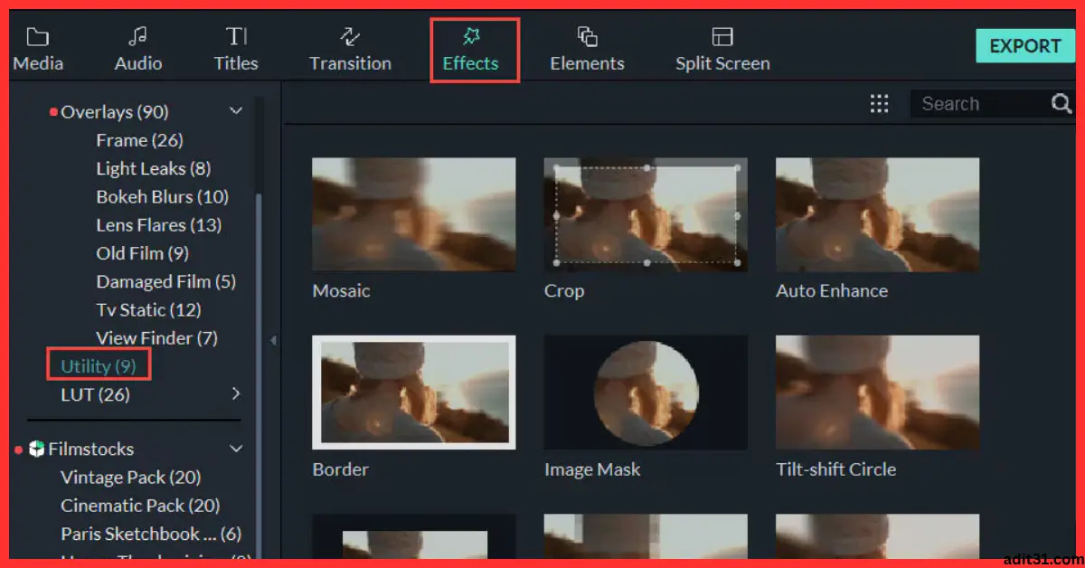The height and width of the screenshot is (568, 1085).
Task: Open the Filmstocks section
Action: (x=90, y=449)
